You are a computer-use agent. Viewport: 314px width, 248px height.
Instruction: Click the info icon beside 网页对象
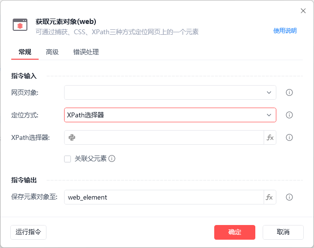click(289, 92)
